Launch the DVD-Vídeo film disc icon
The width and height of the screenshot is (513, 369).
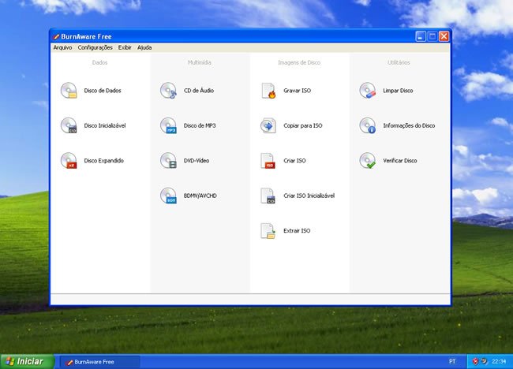coord(168,161)
